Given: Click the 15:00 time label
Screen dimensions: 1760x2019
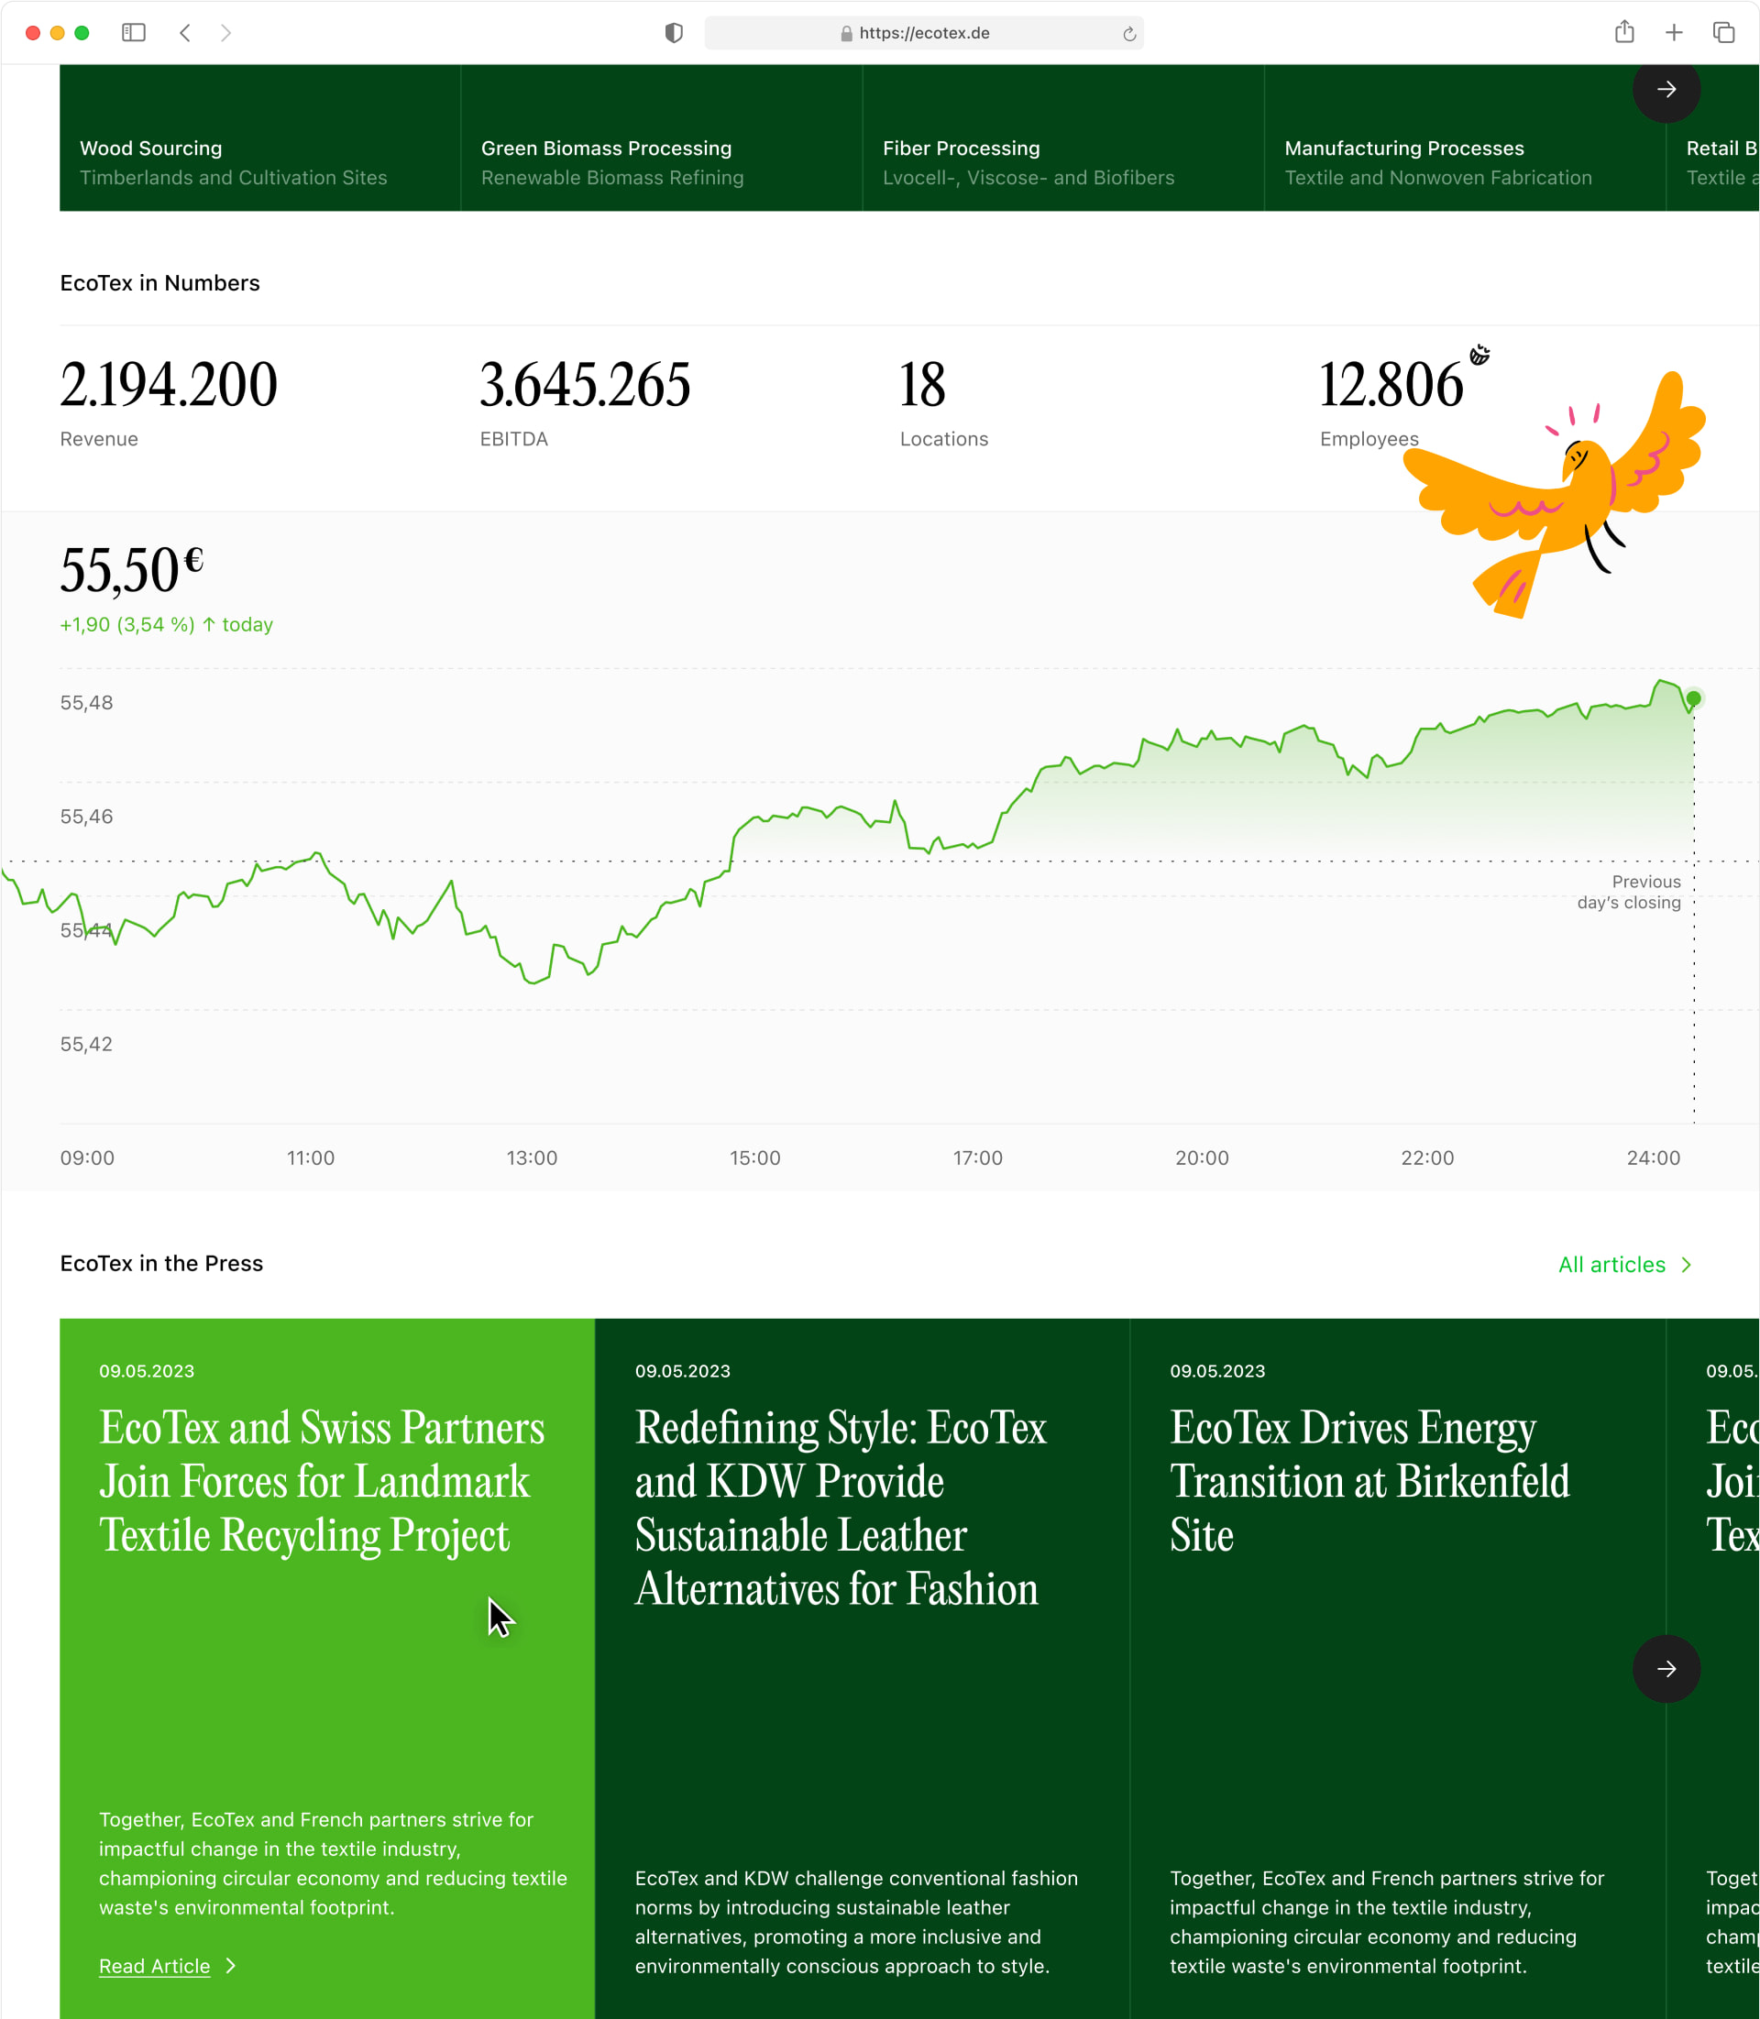Looking at the screenshot, I should pyautogui.click(x=754, y=1158).
